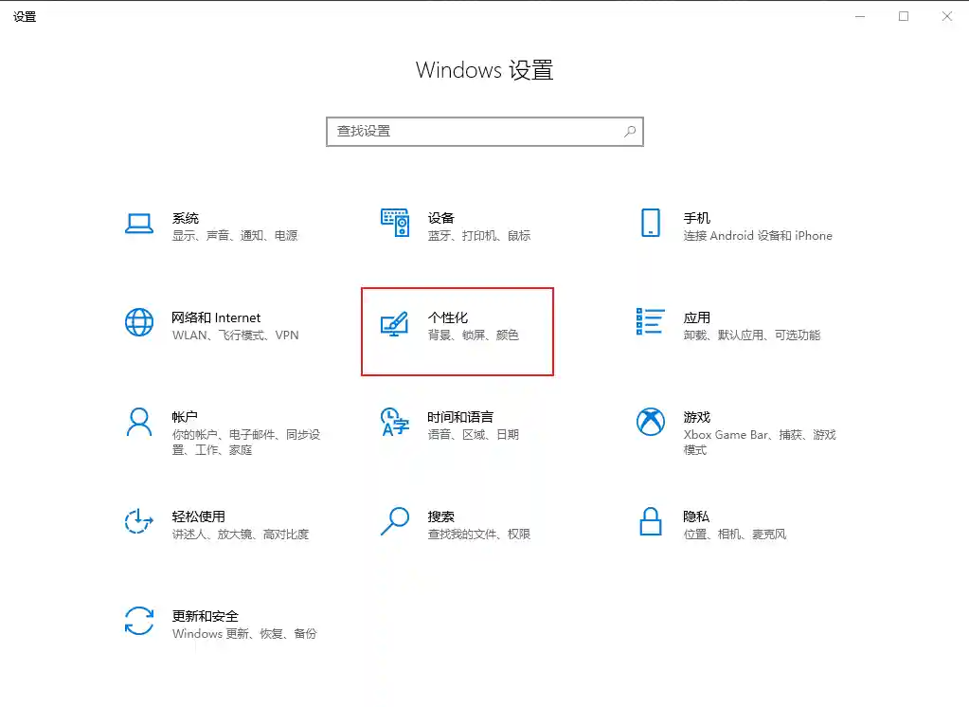Viewport: 969px width, 707px height.
Task: Select the 系统 category label text
Action: (x=185, y=218)
